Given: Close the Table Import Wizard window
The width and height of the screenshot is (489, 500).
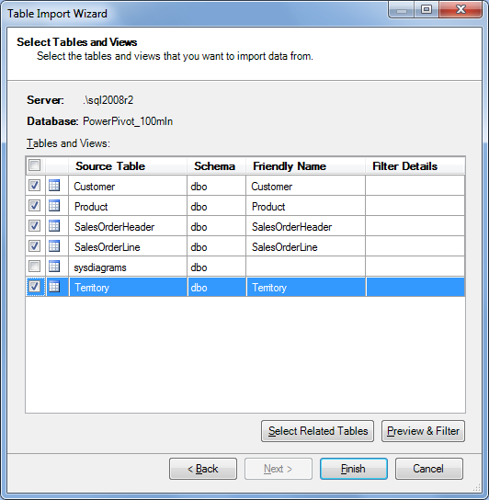Looking at the screenshot, I should (x=461, y=9).
